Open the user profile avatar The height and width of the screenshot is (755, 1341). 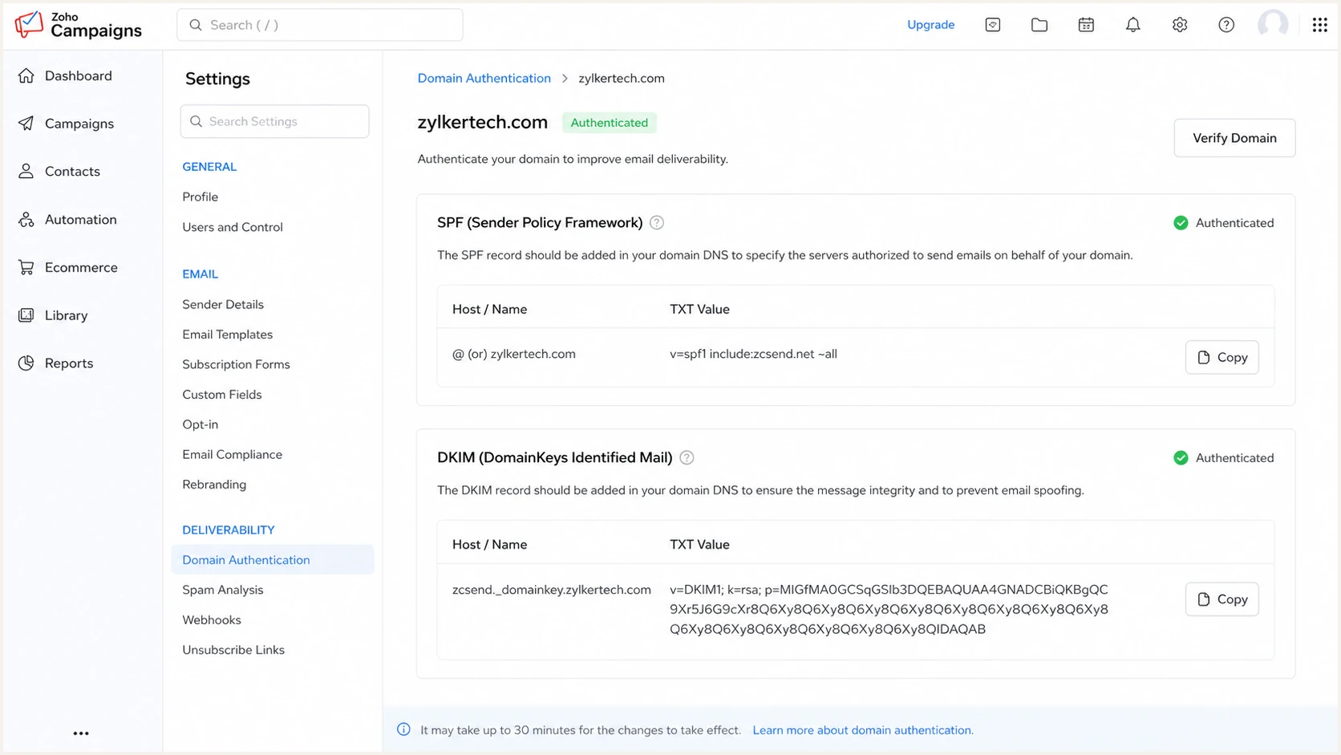(1273, 24)
